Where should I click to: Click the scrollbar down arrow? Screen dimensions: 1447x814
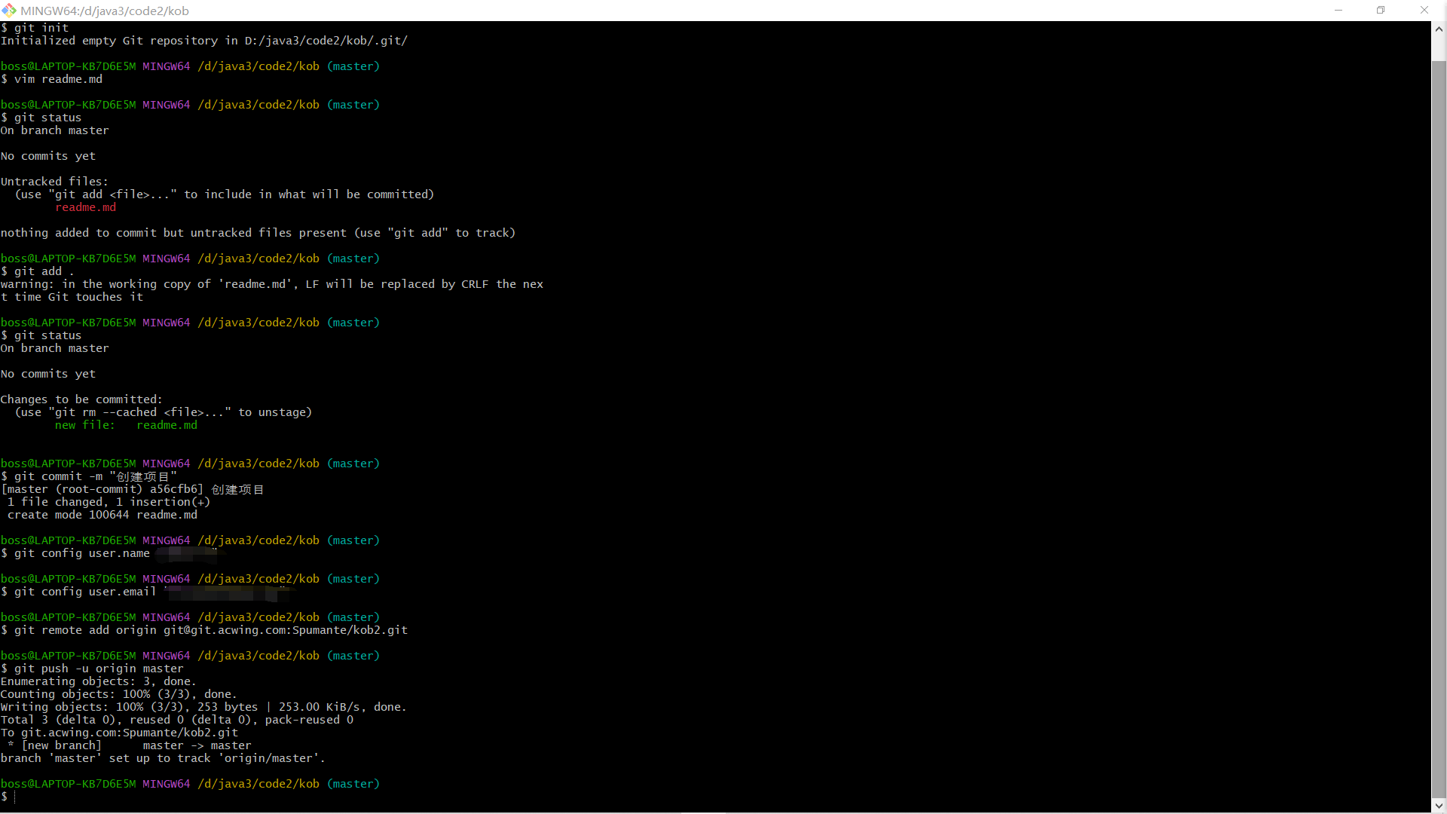[1439, 804]
